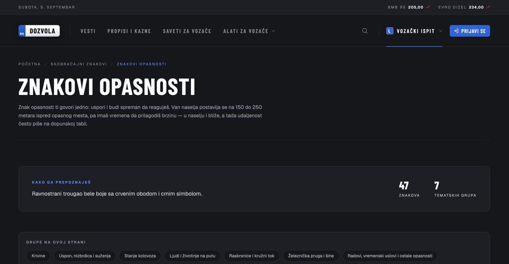Viewport: 509px width, 264px height.
Task: Open the Vesti menu item
Action: click(88, 31)
